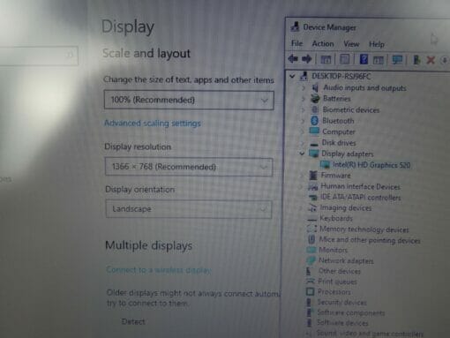Click the Detect button
The height and width of the screenshot is (338, 450).
pos(133,321)
